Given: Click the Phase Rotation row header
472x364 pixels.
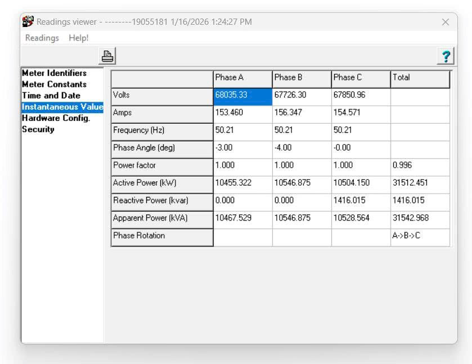Looking at the screenshot, I should [x=162, y=236].
